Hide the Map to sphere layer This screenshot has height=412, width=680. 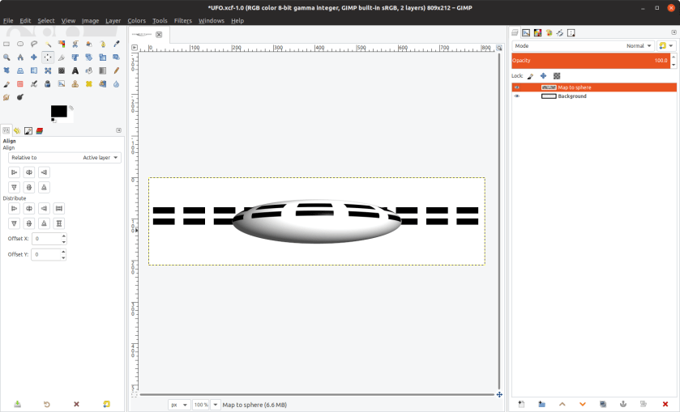pyautogui.click(x=516, y=87)
